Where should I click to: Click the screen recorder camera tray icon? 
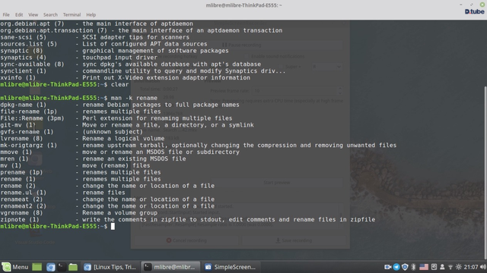coord(387,267)
